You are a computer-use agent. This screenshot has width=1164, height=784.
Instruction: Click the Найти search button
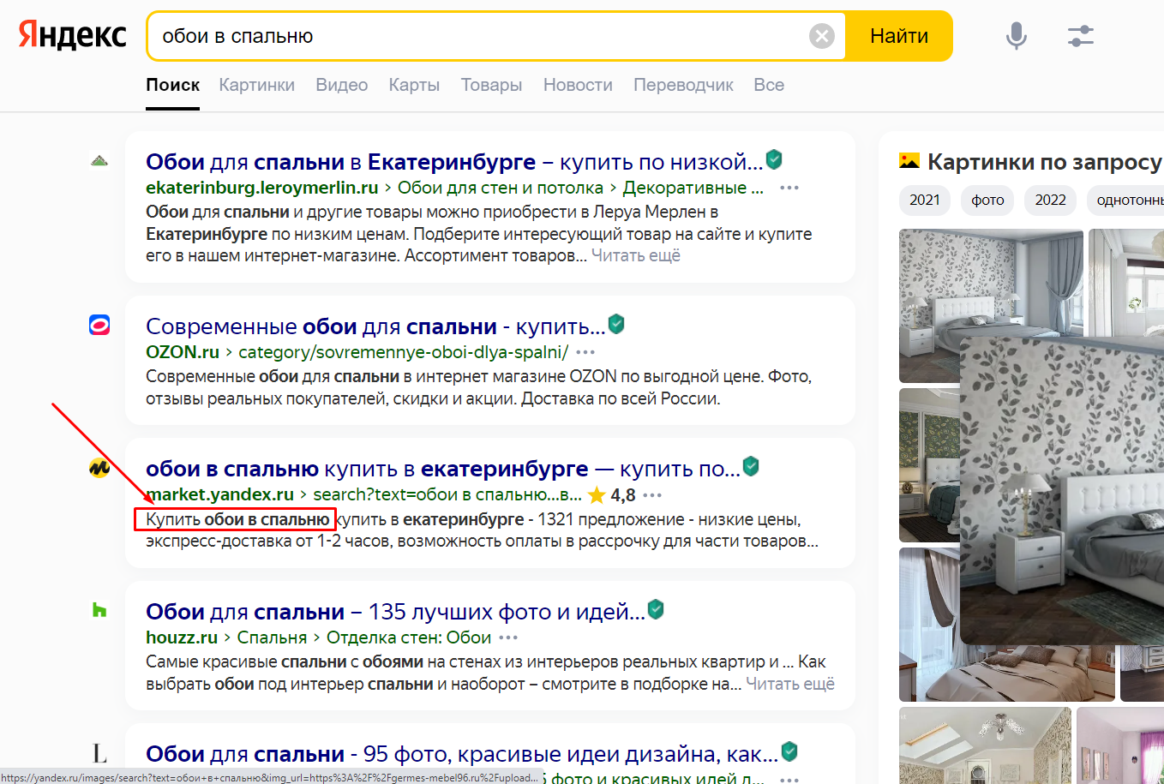899,36
